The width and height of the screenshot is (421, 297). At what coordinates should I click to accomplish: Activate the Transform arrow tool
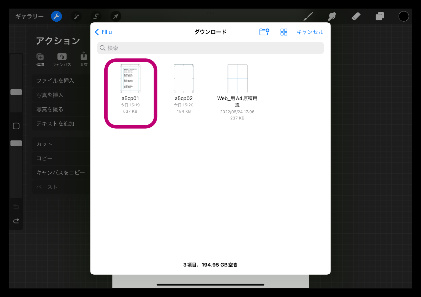coord(116,16)
